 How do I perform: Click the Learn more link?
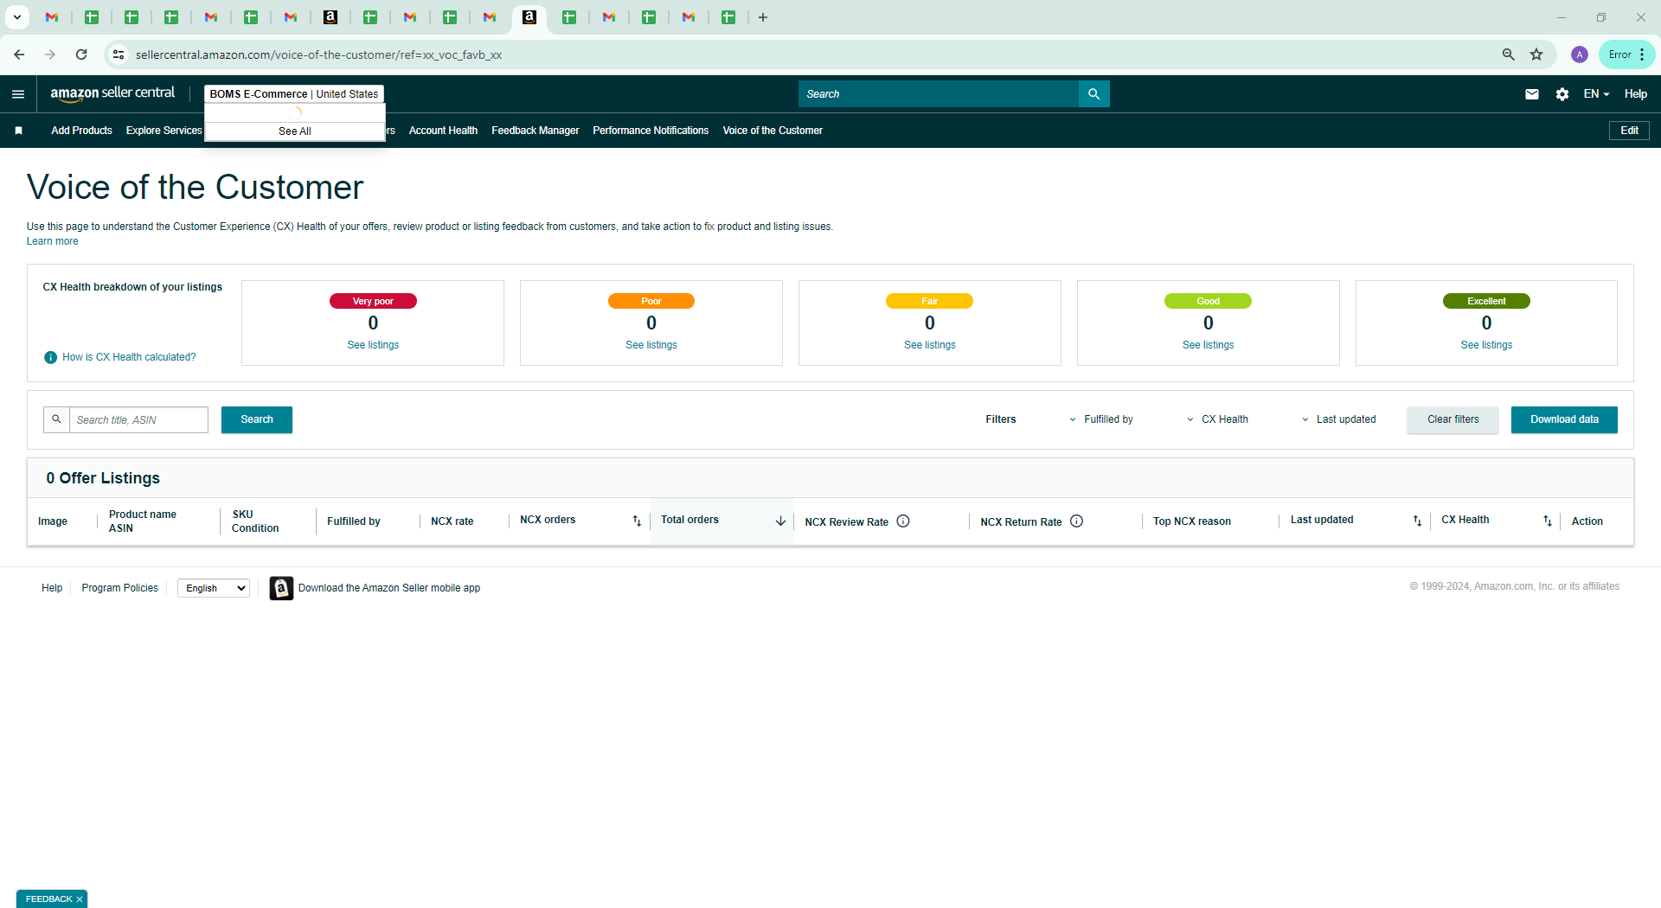52,241
